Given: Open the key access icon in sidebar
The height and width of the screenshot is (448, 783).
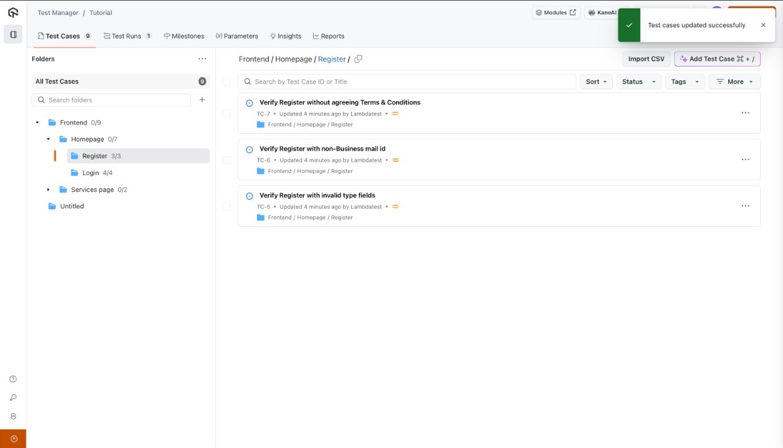Looking at the screenshot, I should [13, 398].
